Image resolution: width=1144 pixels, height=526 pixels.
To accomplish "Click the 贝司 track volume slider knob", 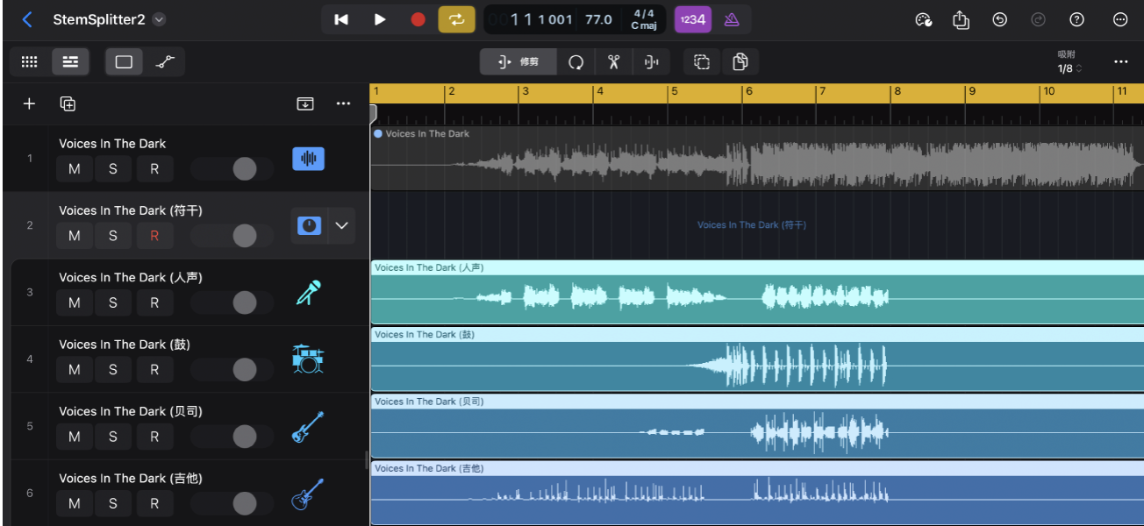I will point(245,436).
